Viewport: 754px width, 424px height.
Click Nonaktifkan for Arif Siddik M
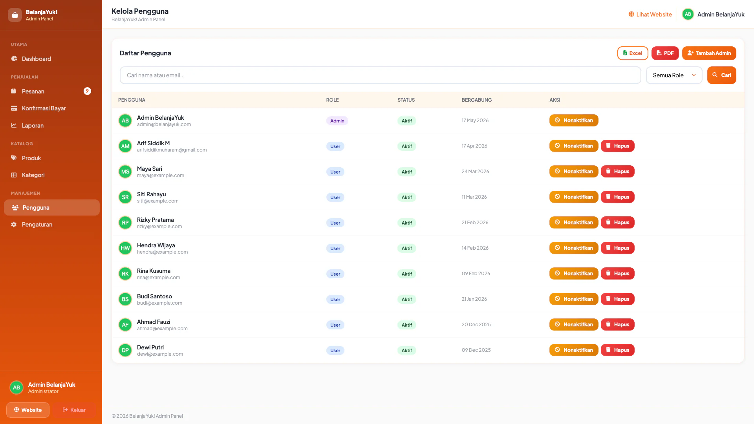573,146
